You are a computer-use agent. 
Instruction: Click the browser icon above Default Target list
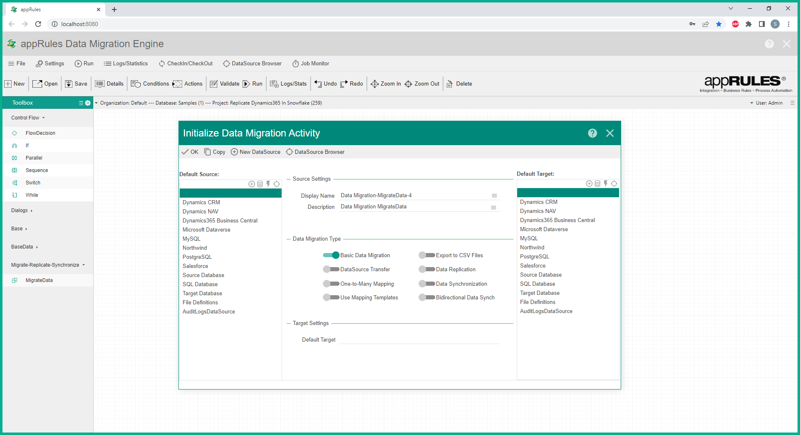tap(614, 184)
